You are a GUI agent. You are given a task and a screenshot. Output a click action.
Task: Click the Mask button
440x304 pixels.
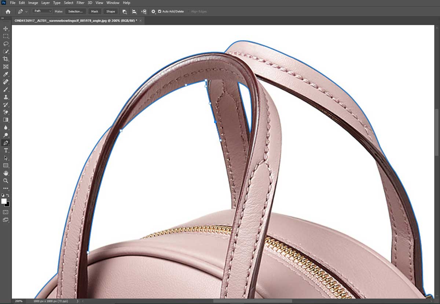pyautogui.click(x=95, y=11)
